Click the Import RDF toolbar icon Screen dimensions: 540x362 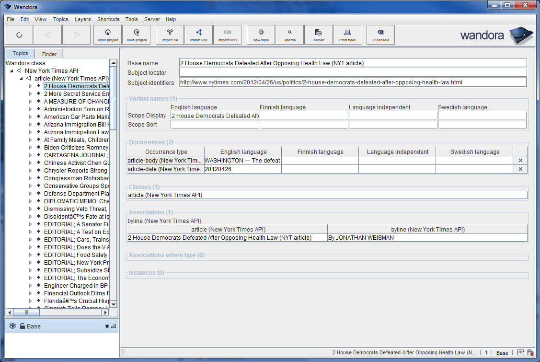[199, 35]
